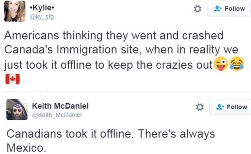Image resolution: width=251 pixels, height=154 pixels.
Task: Click Keith McDaniel's profile avatar
Action: [x=17, y=109]
